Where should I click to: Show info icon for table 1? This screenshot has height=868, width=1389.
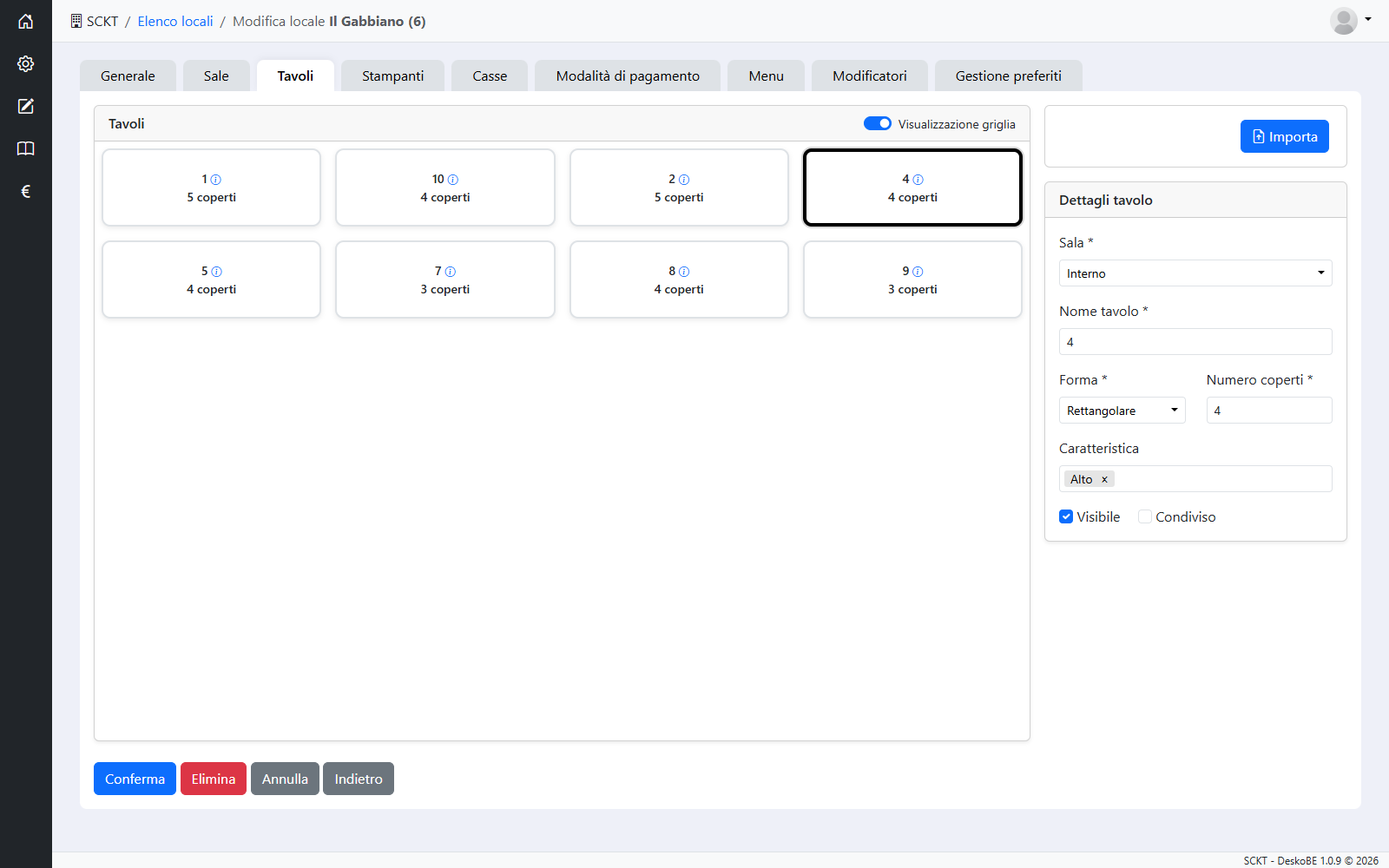216,180
